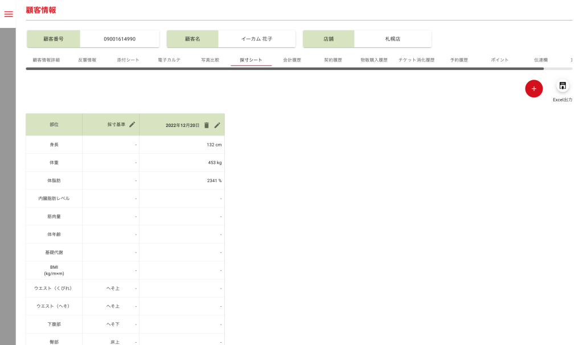Viewport: 583px width, 345px height.
Task: Open the チケット消化履歴 tab
Action: coord(416,60)
